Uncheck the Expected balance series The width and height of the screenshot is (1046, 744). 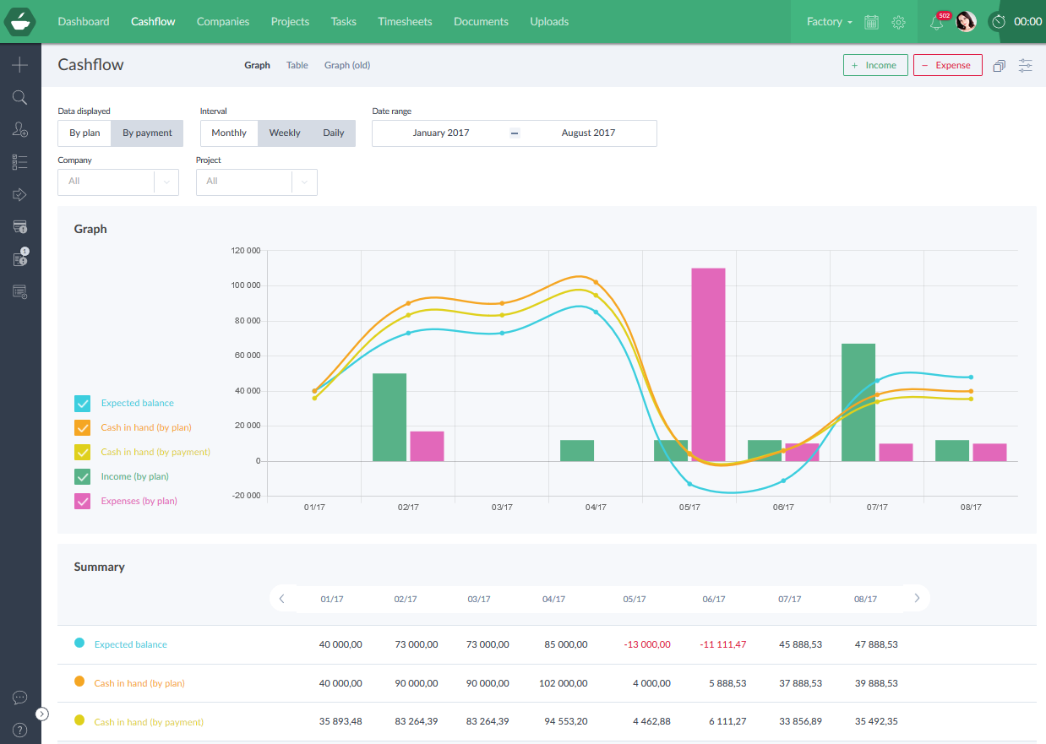click(x=82, y=403)
